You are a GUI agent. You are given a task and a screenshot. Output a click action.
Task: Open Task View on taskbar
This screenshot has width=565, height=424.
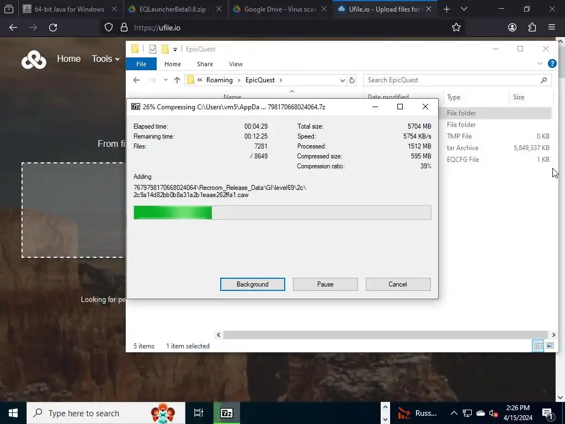point(199,413)
